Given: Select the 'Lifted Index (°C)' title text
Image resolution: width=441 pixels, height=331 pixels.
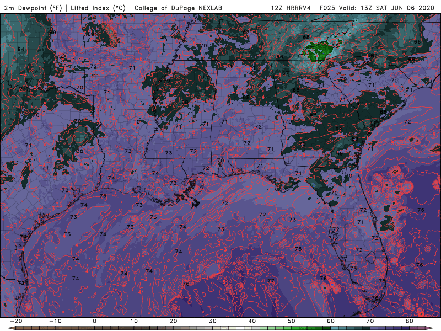Looking at the screenshot, I should (x=98, y=8).
